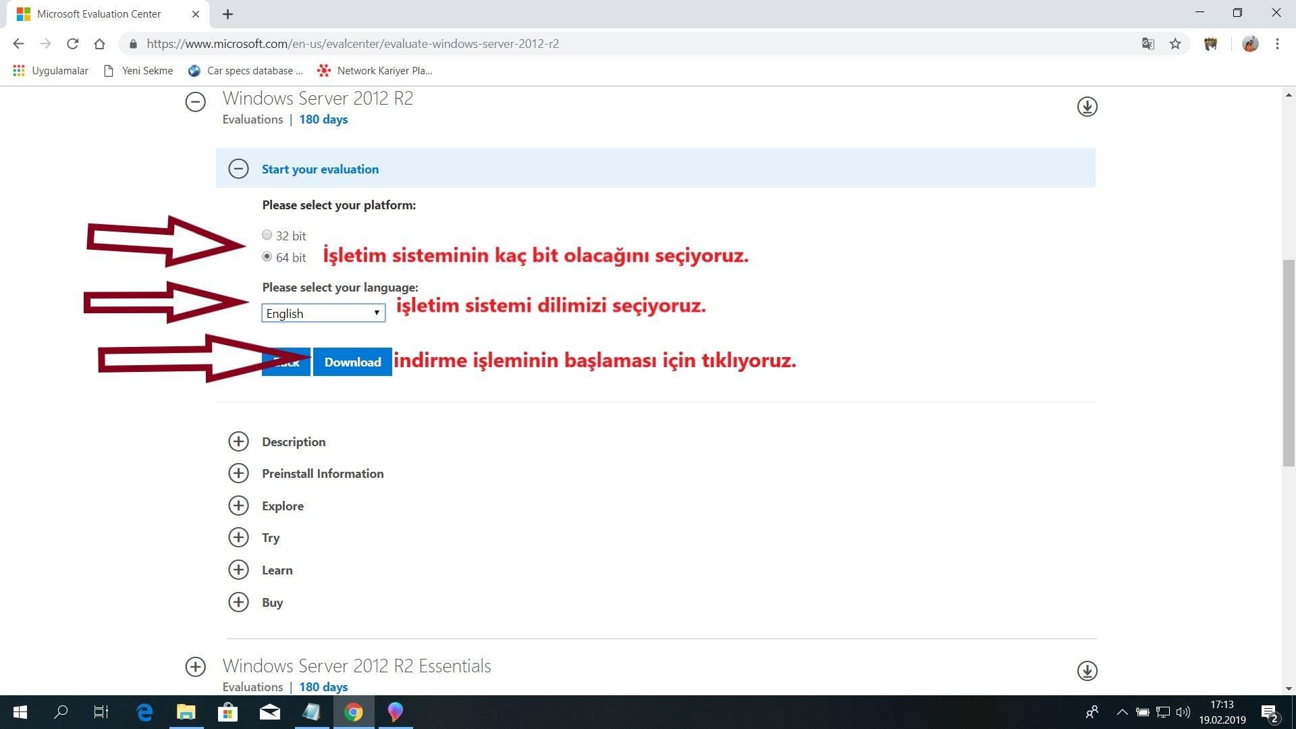Screen dimensions: 1296x729
Task: Bookmark this page with the star icon
Action: pyautogui.click(x=1175, y=44)
